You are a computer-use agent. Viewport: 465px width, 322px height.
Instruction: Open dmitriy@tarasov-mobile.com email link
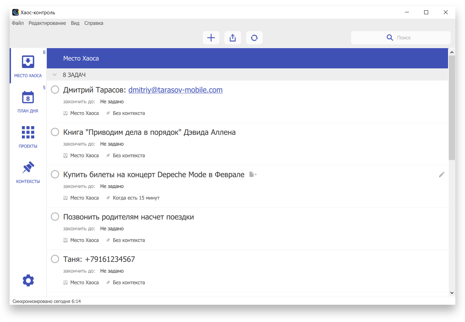pos(175,90)
